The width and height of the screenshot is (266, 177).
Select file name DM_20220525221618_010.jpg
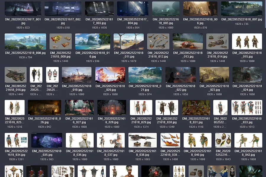click(93, 55)
